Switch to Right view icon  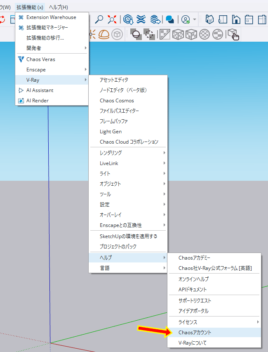click(x=249, y=19)
